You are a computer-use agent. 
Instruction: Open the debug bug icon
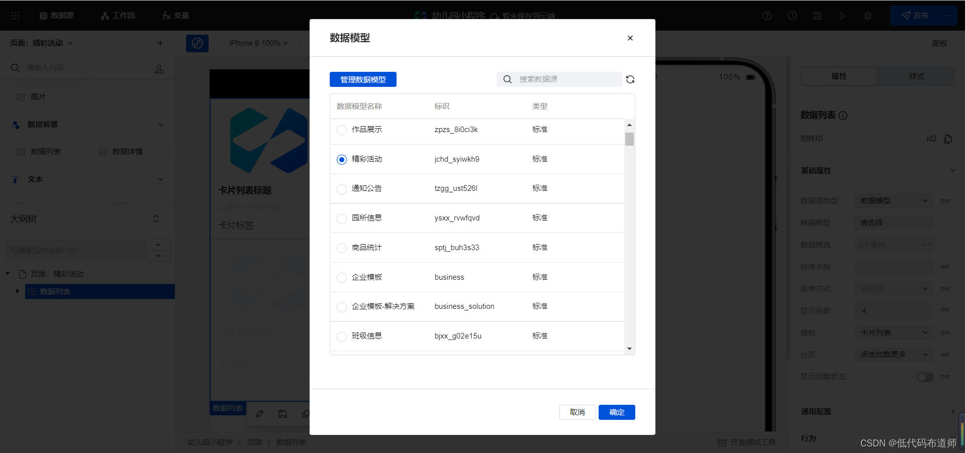pyautogui.click(x=867, y=16)
